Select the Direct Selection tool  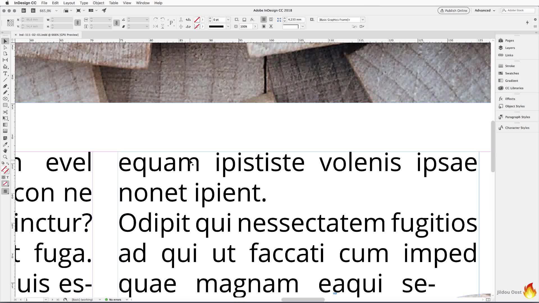pos(5,47)
